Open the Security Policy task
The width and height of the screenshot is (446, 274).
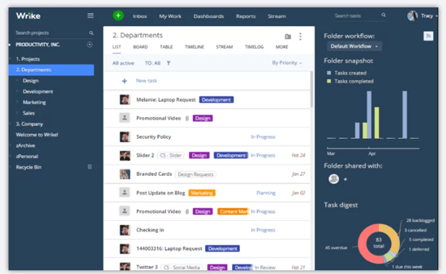click(x=154, y=136)
